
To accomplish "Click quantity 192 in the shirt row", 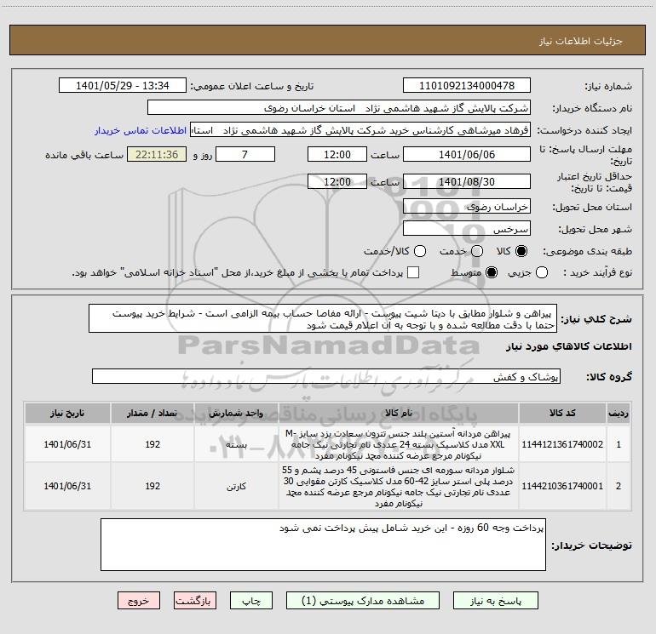I will coord(152,444).
